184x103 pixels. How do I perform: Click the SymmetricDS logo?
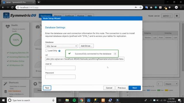coord(20,15)
